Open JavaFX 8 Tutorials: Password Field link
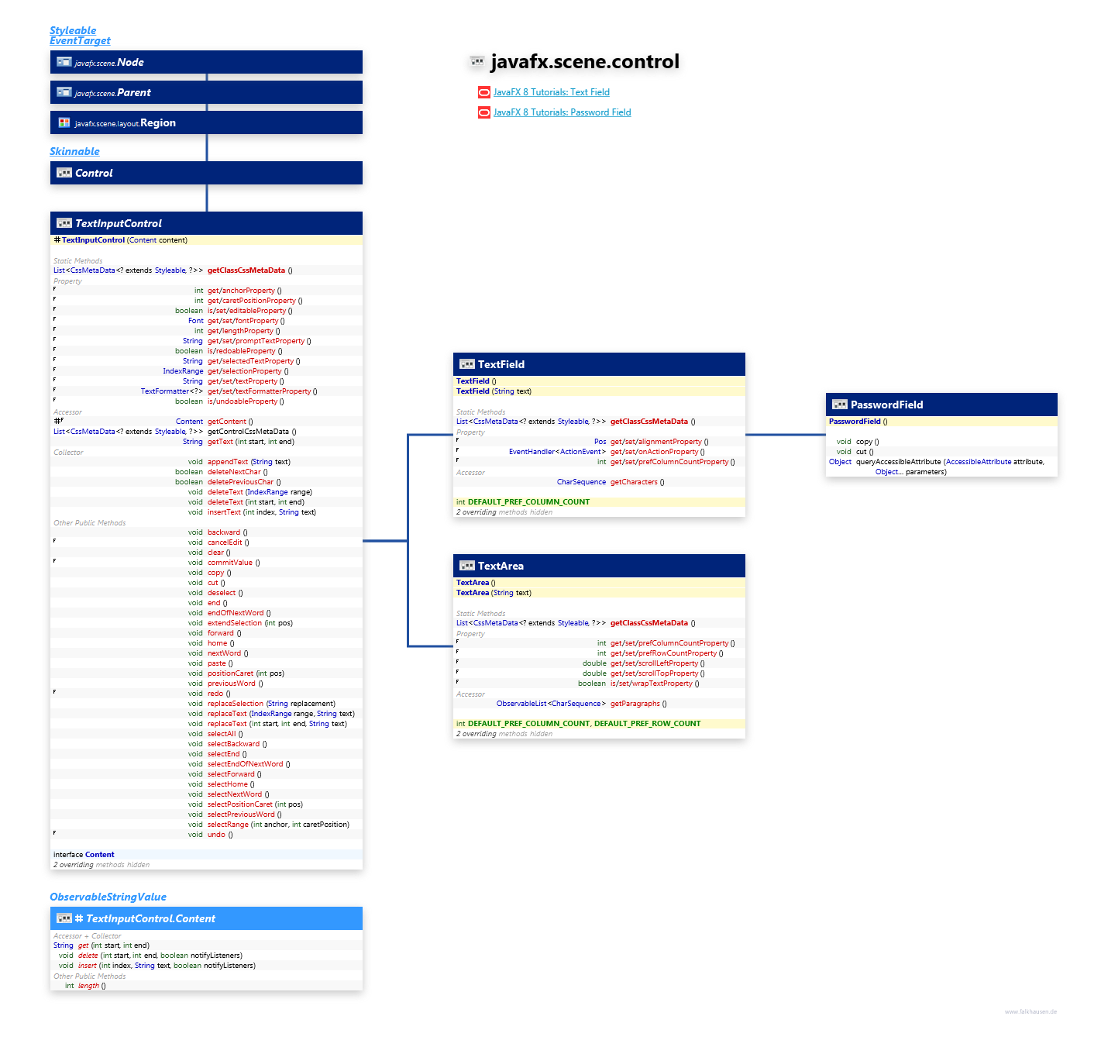1101x1047 pixels. [x=562, y=112]
